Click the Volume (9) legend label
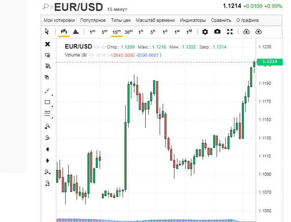 (76, 55)
